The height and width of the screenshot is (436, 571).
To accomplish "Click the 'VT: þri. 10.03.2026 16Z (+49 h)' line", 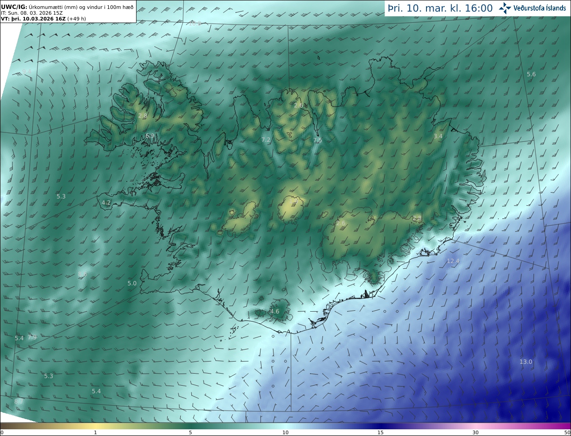I will tap(43, 19).
